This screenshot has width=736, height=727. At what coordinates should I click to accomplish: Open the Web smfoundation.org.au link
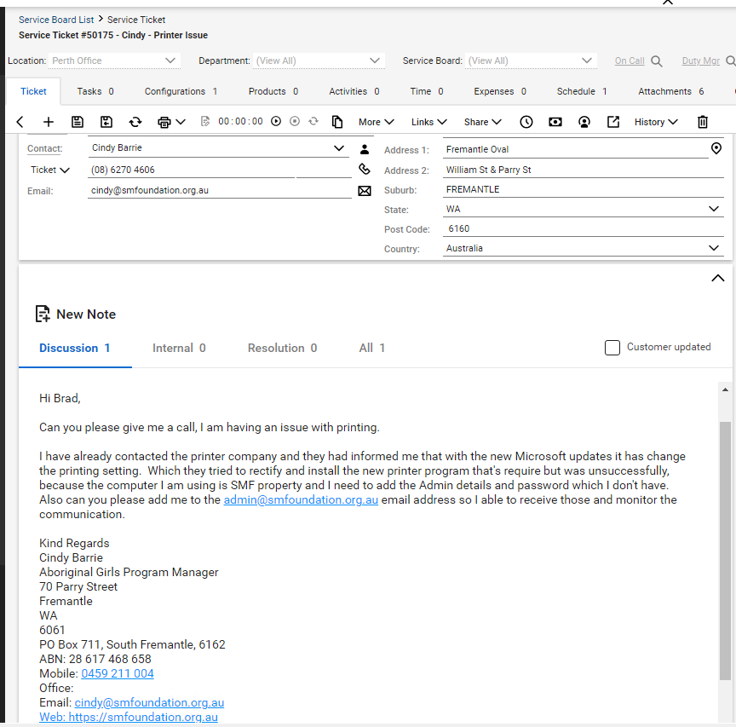(x=129, y=717)
